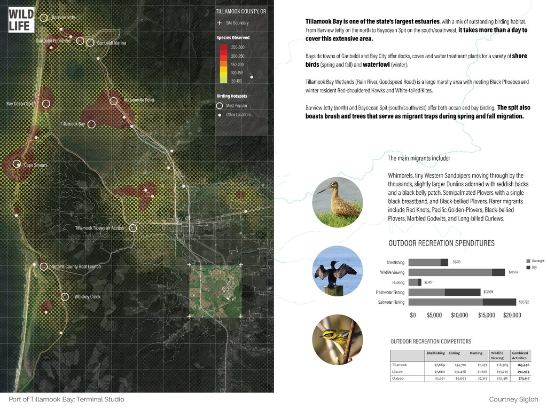Click the 'Lincoln' row label in the table

[397, 372]
